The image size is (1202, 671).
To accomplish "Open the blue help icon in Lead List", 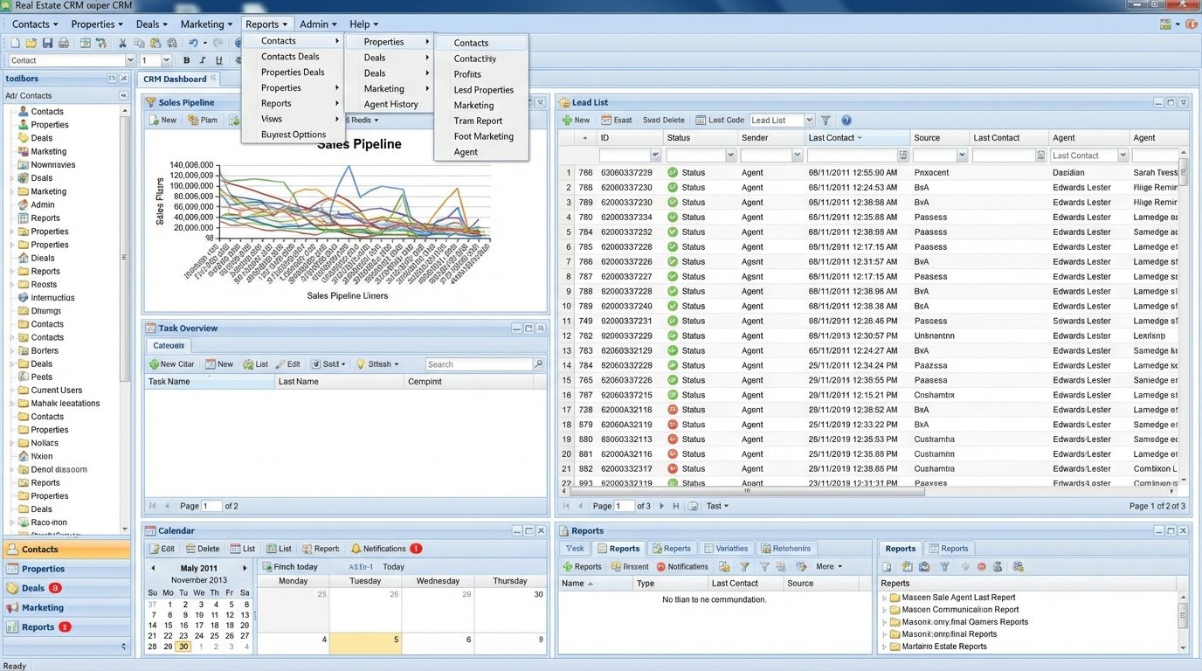I will pos(846,121).
